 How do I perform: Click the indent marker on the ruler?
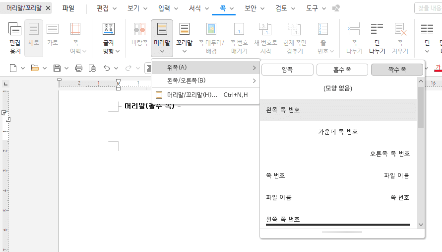tap(118, 84)
